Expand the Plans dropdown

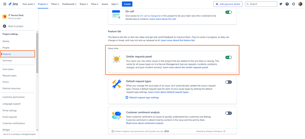click(x=95, y=4)
